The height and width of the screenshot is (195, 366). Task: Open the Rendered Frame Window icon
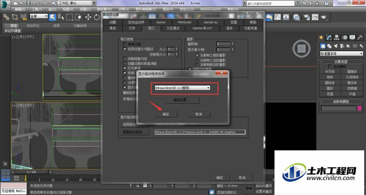[x=315, y=17]
